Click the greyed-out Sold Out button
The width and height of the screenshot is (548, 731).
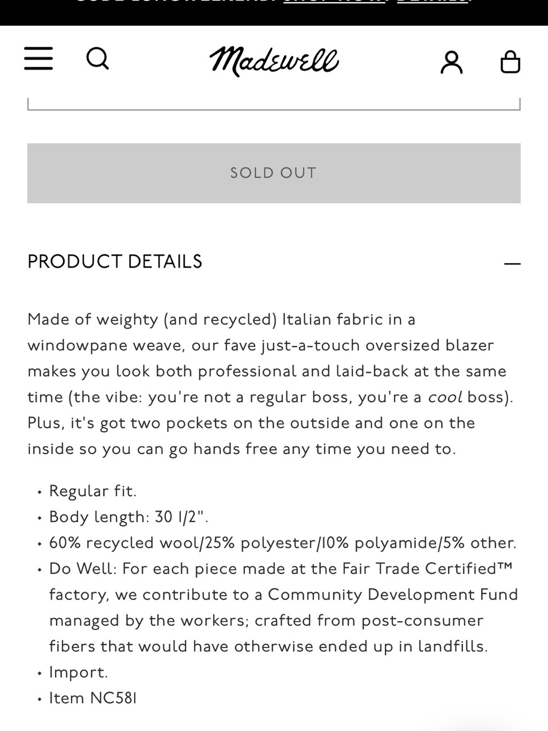coord(274,173)
